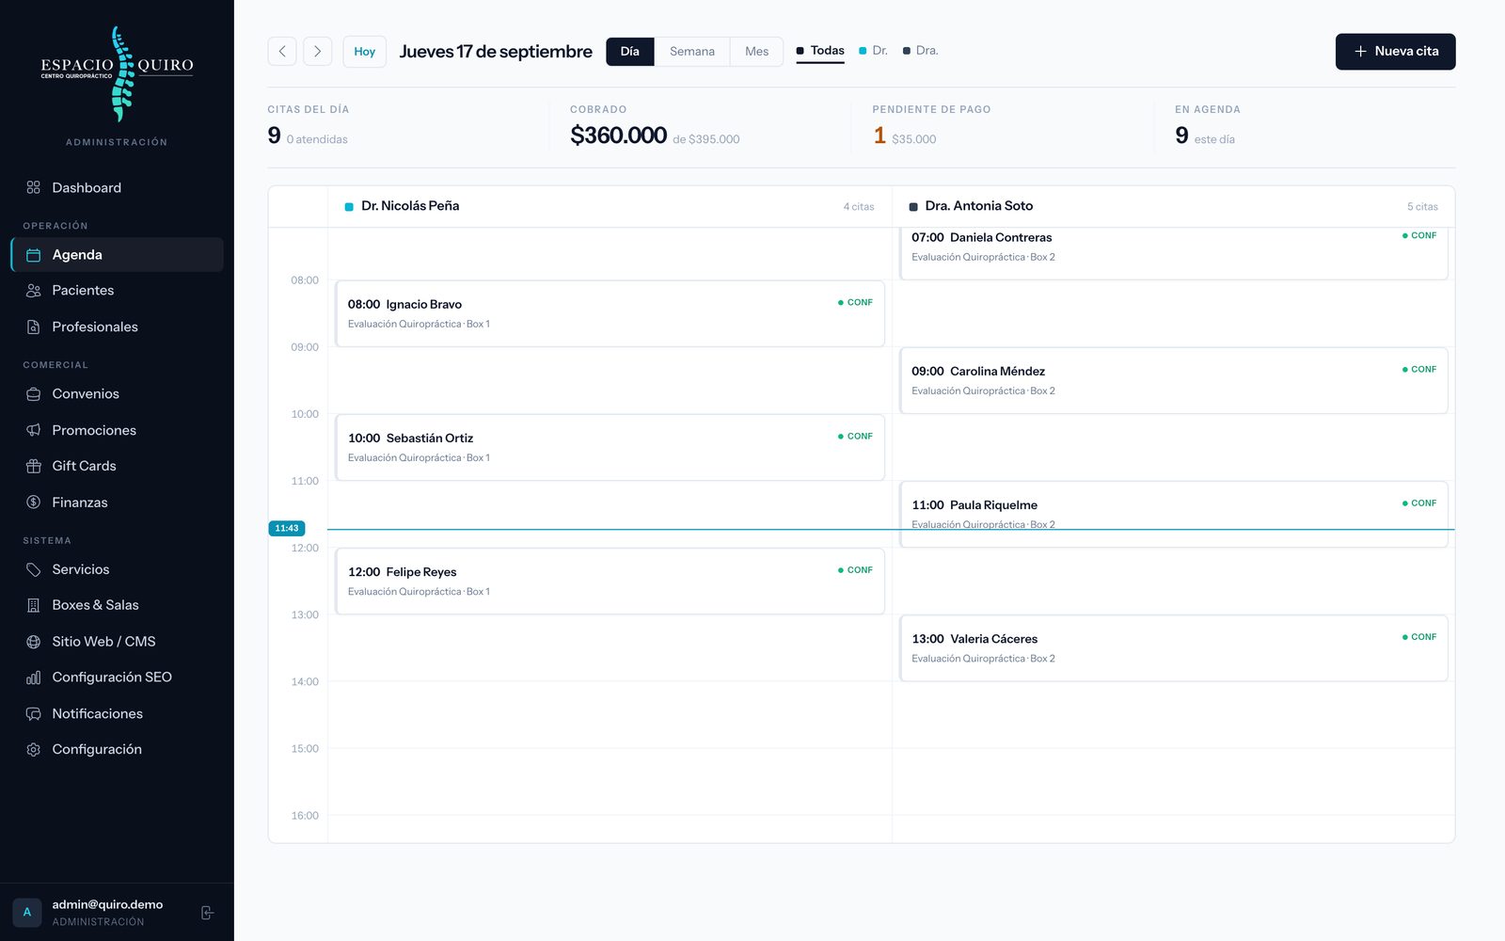Open Daniela Contreras 07:00 appointment
The height and width of the screenshot is (941, 1505).
[x=1174, y=253]
